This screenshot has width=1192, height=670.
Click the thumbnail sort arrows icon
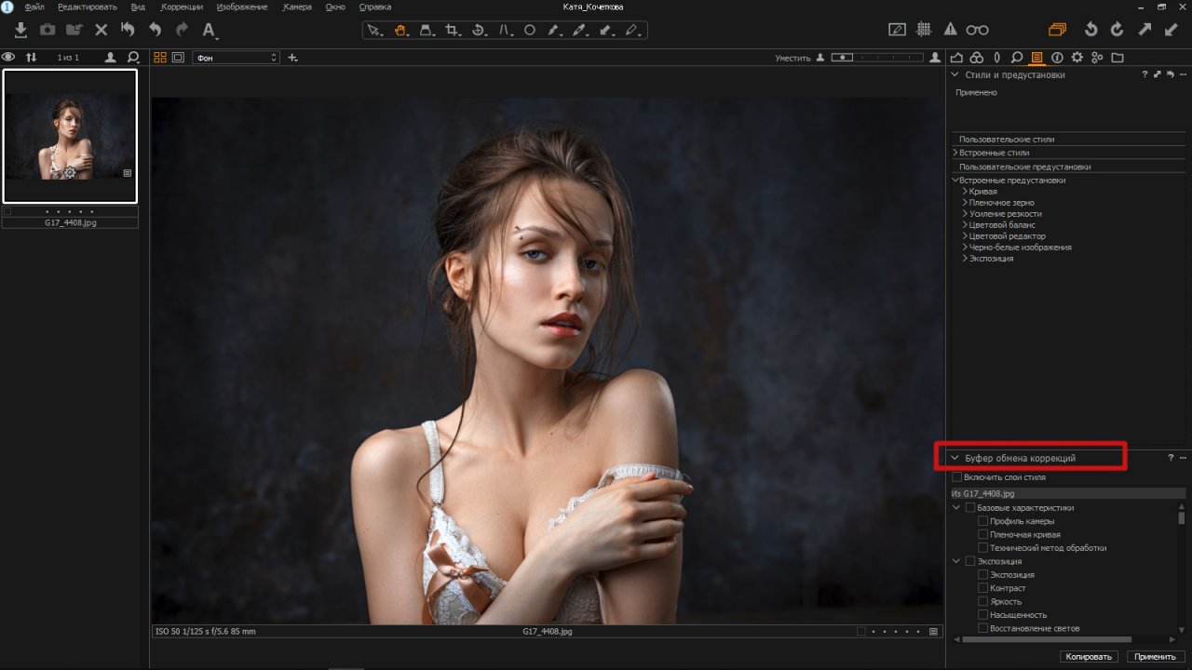point(31,58)
